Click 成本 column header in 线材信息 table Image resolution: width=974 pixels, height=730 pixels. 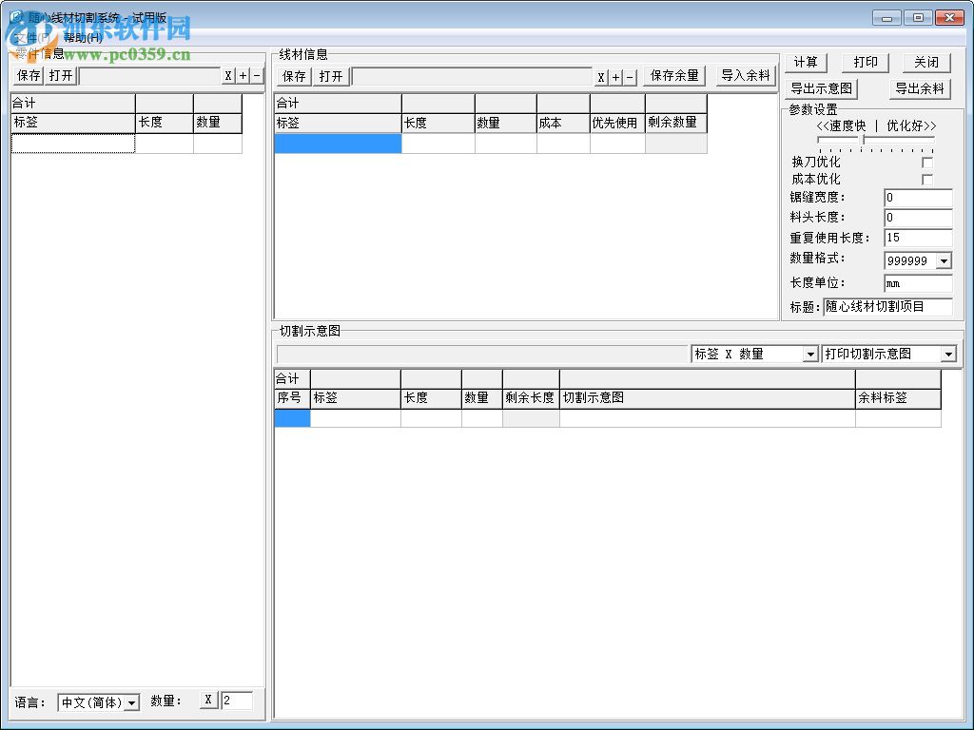(563, 124)
